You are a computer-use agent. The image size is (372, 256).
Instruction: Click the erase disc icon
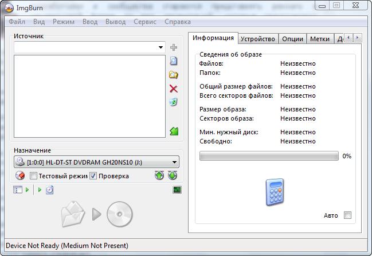point(20,175)
